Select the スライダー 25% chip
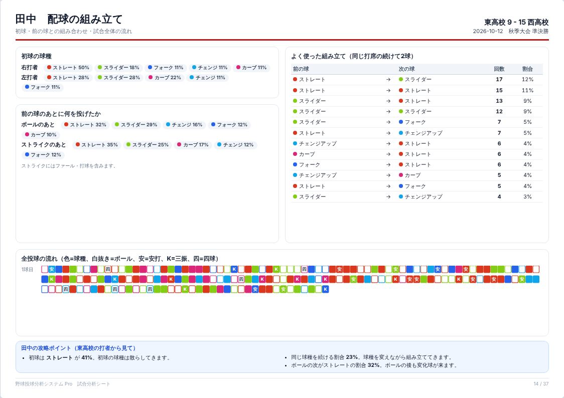Image resolution: width=564 pixels, height=398 pixels. point(148,145)
